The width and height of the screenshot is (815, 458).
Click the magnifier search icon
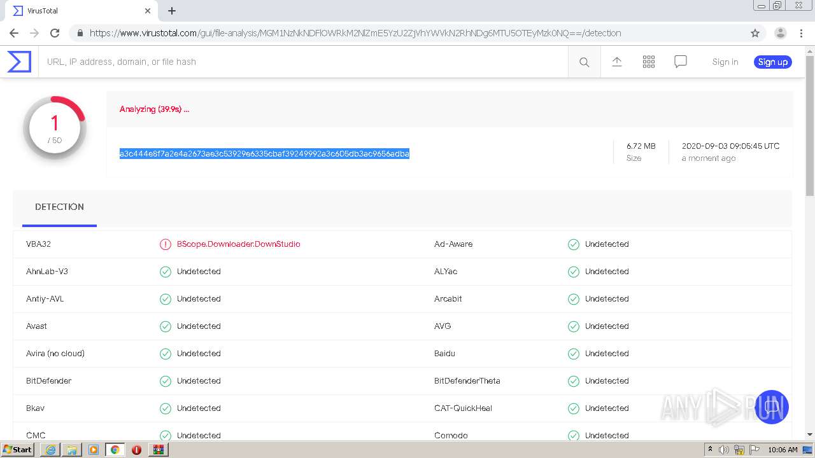[584, 62]
